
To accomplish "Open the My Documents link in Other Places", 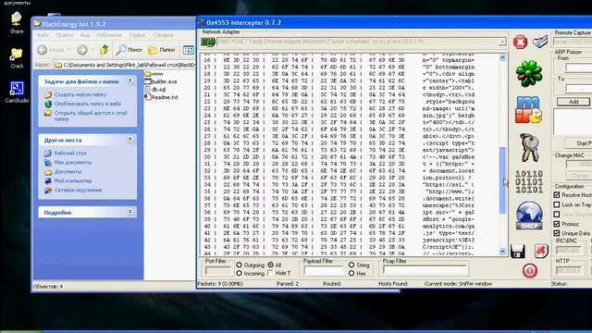I will click(x=73, y=163).
